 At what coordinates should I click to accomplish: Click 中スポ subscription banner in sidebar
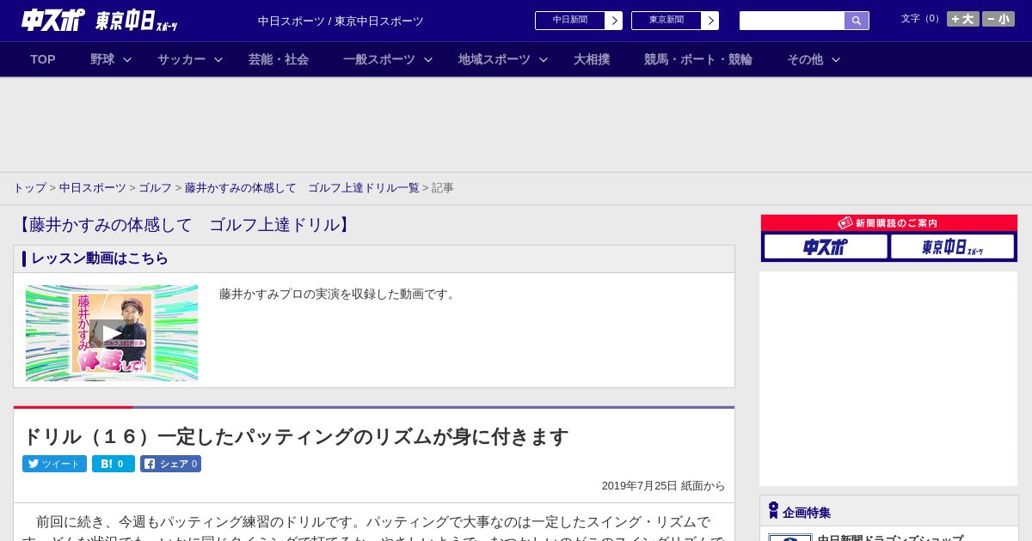[825, 246]
